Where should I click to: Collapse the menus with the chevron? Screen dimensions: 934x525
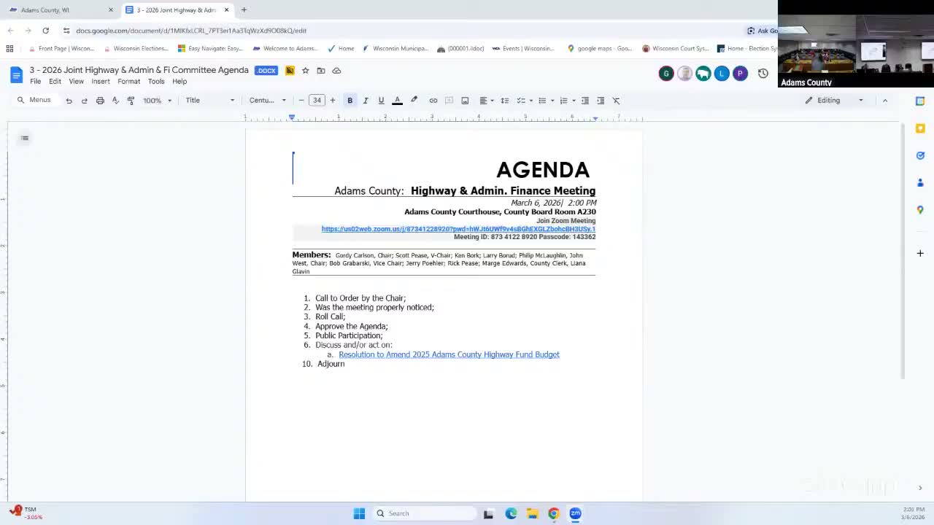[885, 101]
